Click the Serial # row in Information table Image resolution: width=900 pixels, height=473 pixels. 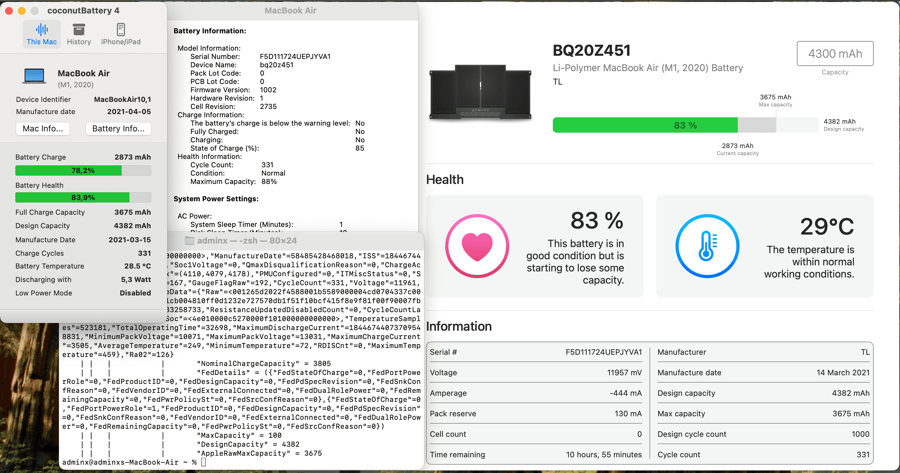click(x=536, y=352)
